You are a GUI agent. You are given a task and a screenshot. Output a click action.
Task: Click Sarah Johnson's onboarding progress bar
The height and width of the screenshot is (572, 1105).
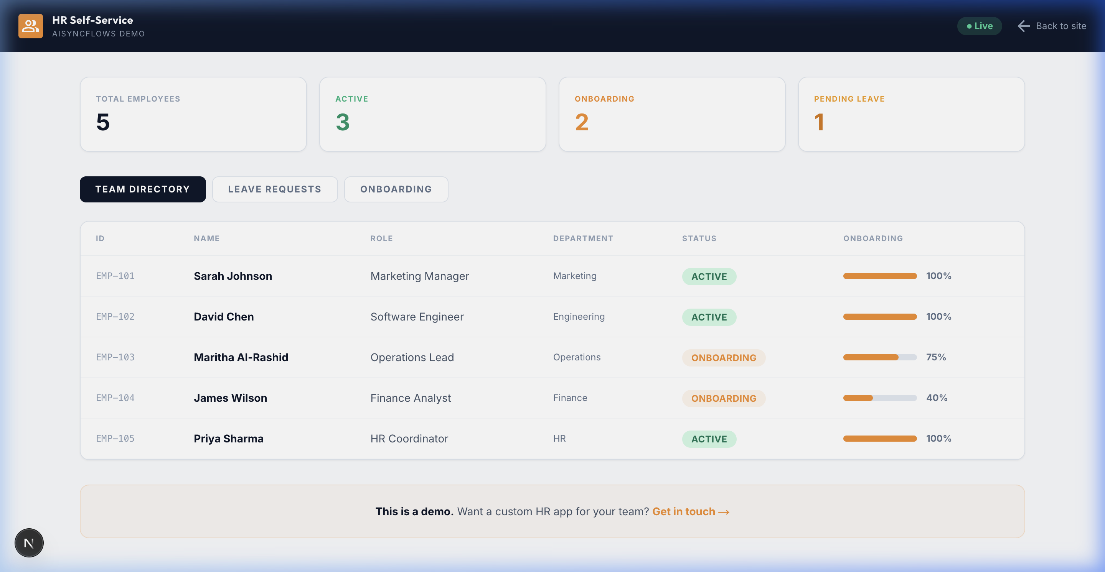(x=879, y=276)
